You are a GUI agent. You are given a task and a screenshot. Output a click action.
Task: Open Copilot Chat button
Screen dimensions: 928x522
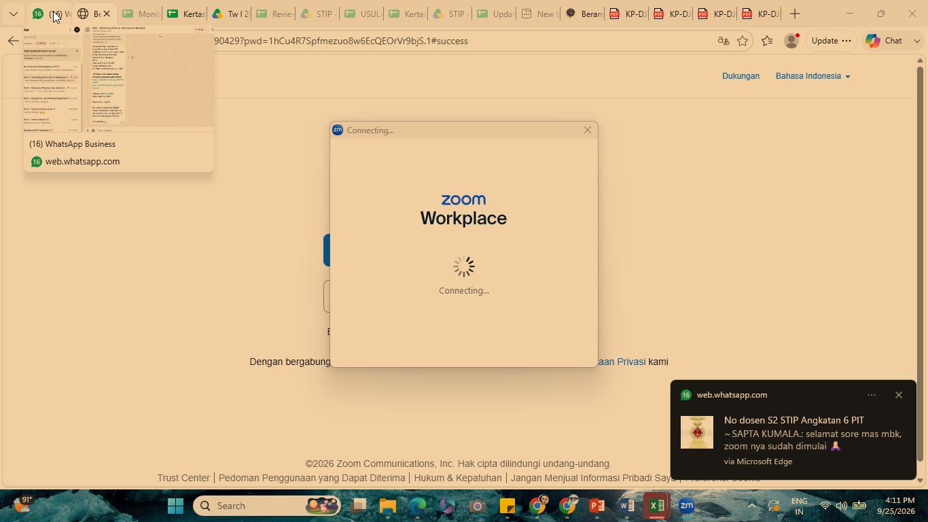pyautogui.click(x=884, y=41)
